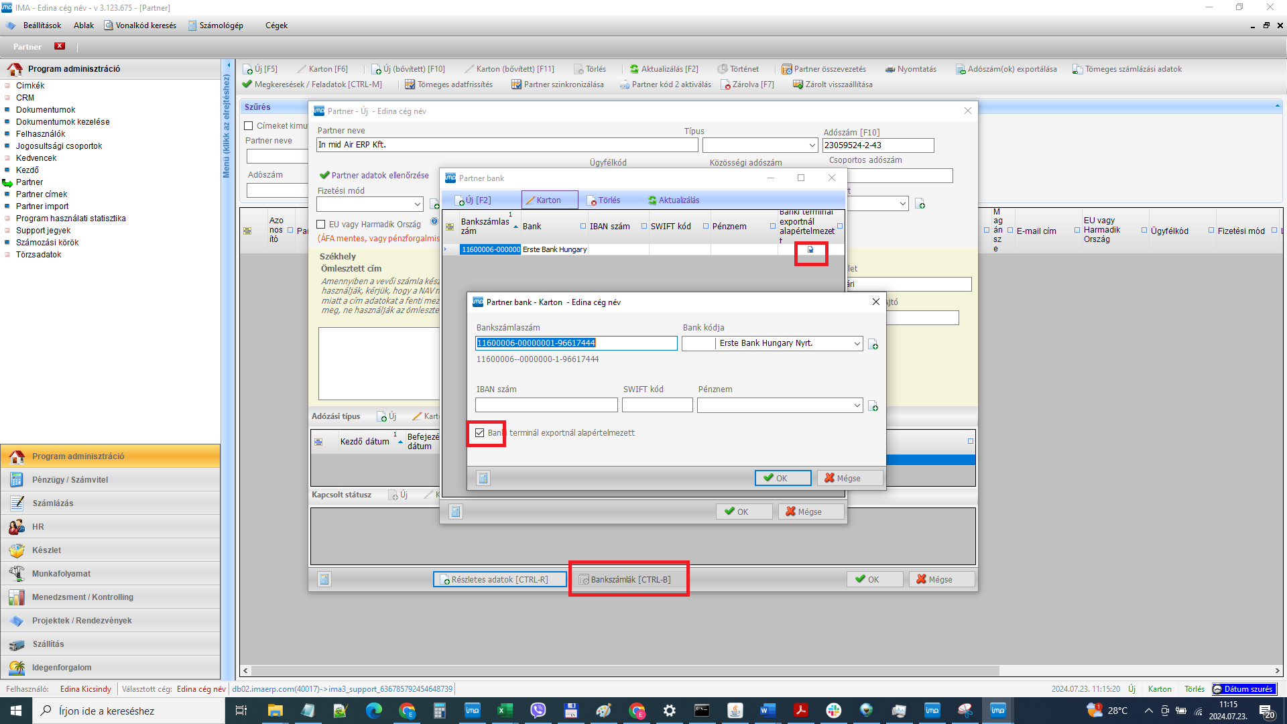Click the Számológép calculator icon in menu bar

coord(192,25)
